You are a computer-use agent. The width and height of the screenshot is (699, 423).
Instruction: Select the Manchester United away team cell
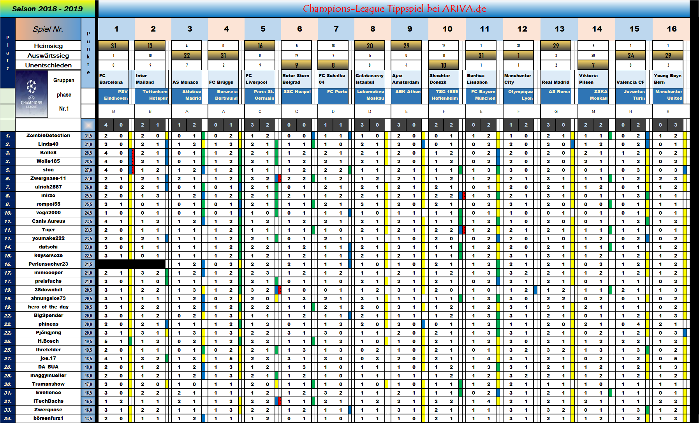point(668,95)
